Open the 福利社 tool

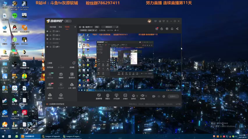tap(50, 96)
